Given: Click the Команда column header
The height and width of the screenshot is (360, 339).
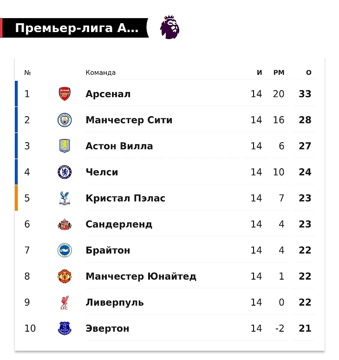Looking at the screenshot, I should pos(100,72).
